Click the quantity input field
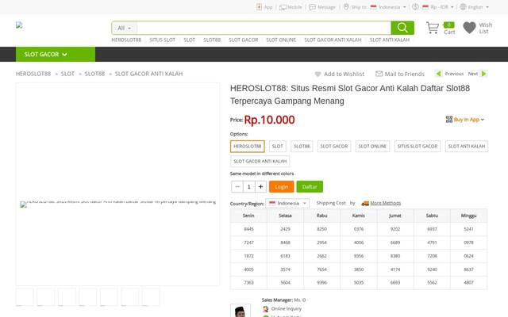This screenshot has height=317, width=508. click(248, 187)
